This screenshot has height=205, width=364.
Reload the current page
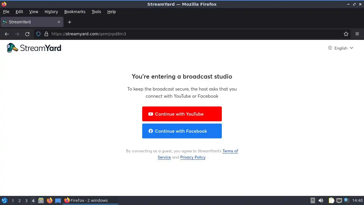click(x=27, y=34)
